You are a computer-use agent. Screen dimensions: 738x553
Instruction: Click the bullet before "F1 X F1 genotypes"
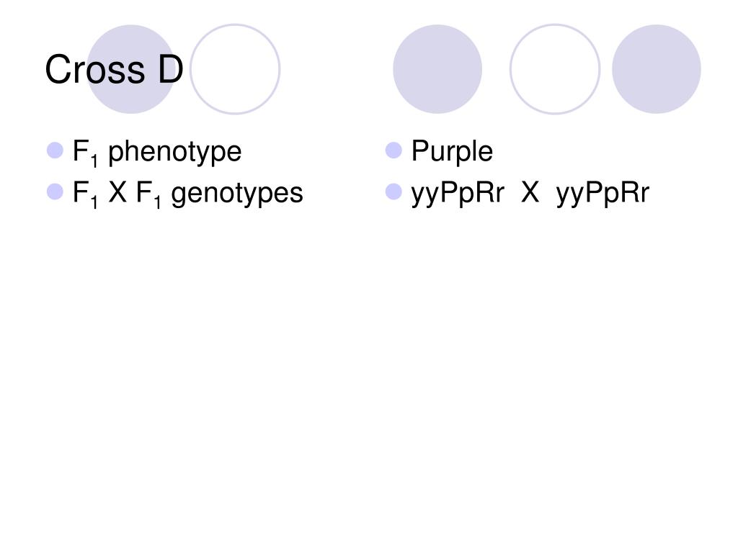pos(55,192)
